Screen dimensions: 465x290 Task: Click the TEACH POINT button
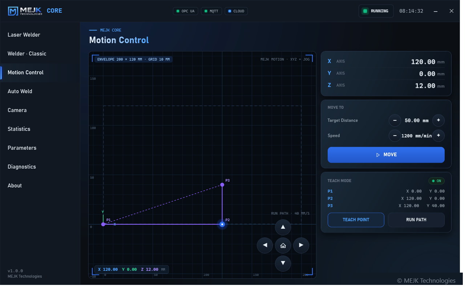[356, 220]
